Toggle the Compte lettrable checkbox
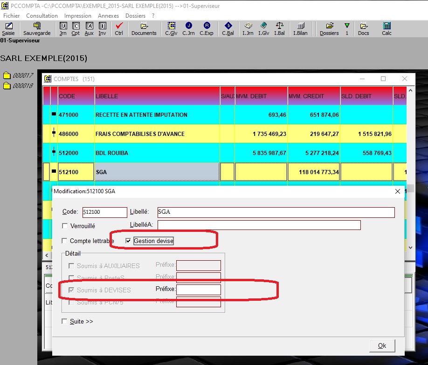The width and height of the screenshot is (428, 365). [x=65, y=241]
